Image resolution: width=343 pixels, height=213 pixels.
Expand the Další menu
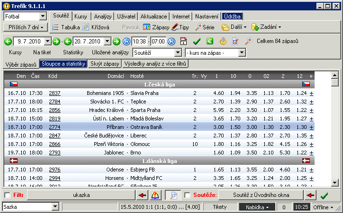click(235, 27)
